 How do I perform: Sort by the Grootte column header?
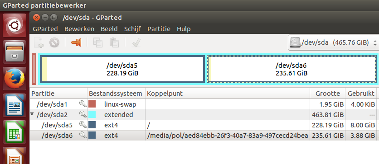click(327, 94)
